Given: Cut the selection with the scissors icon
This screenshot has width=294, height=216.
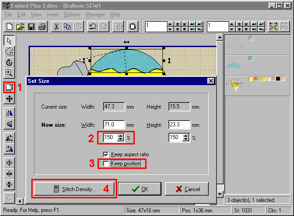Looking at the screenshot, I should tap(56, 27).
